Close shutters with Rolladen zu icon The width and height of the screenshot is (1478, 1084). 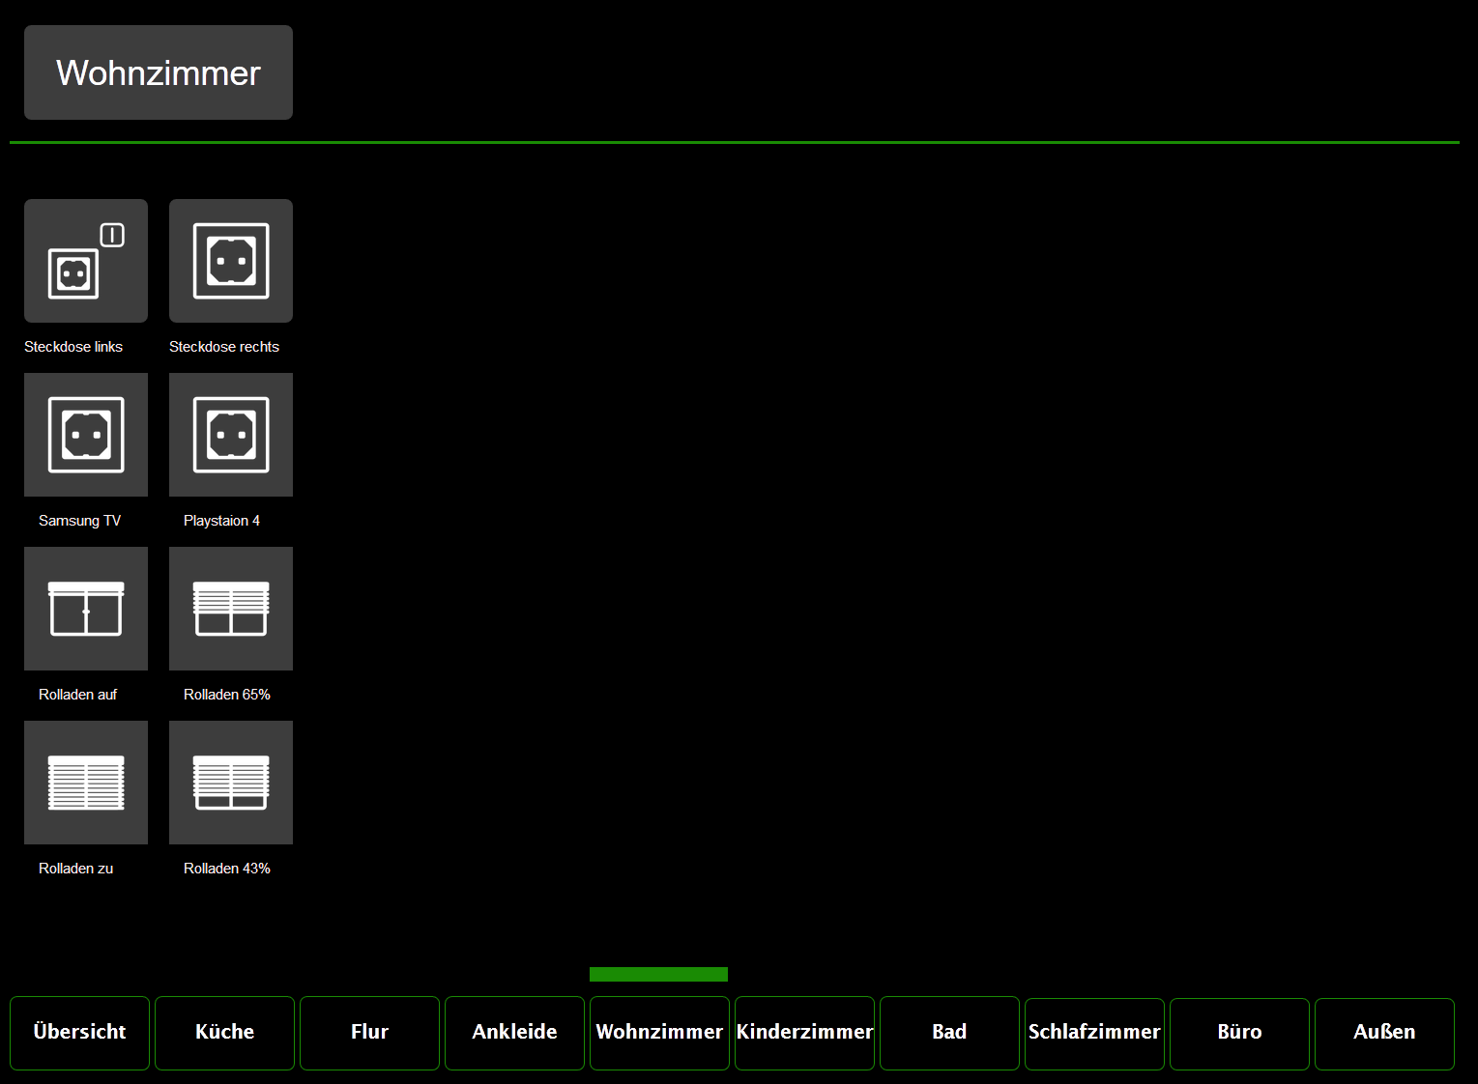pyautogui.click(x=86, y=783)
